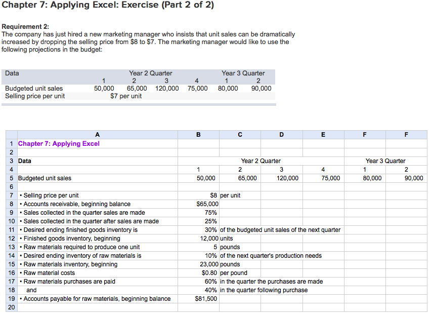Screen dimensions: 432x315
Task: Click the $65,000 accounts receivable cell
Action: tap(198, 204)
